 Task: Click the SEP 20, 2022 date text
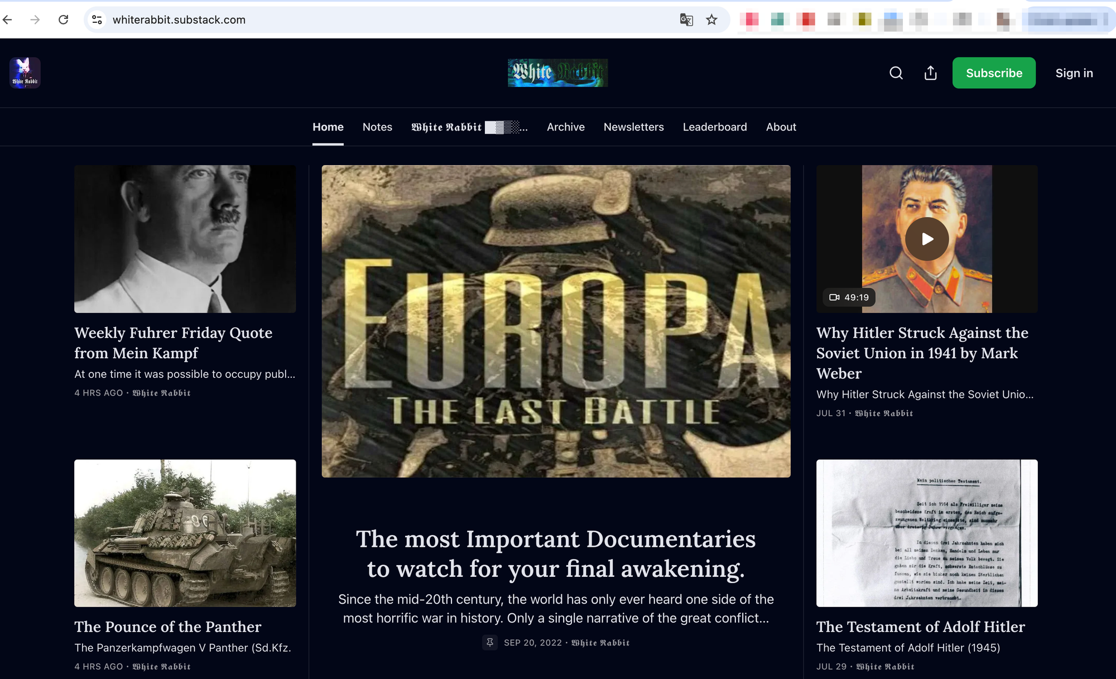(533, 643)
